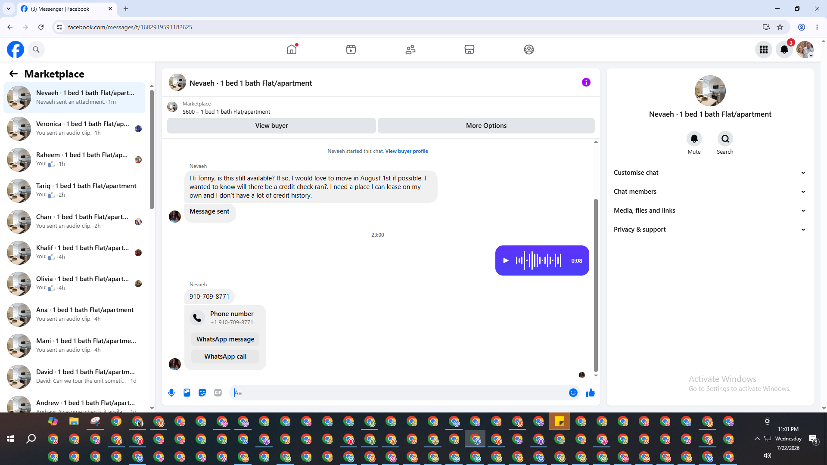The height and width of the screenshot is (465, 827).
Task: Focus the Aa message input field
Action: [x=401, y=393]
